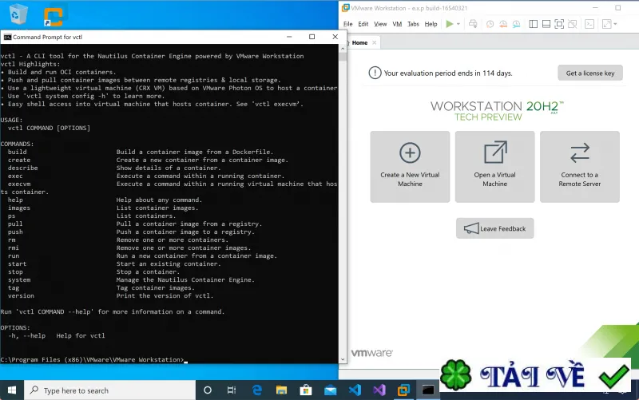Click the take snapshot clock icon
The image size is (639, 400).
click(490, 24)
